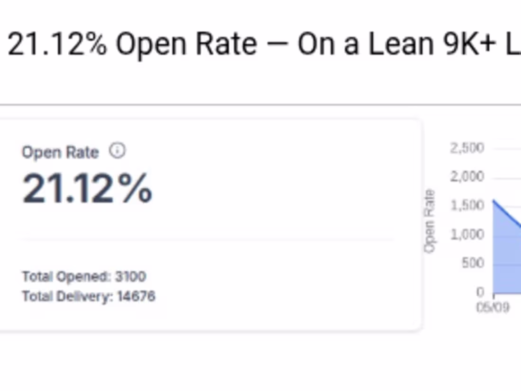Click the 0 y-axis label
This screenshot has width=521, height=391.
tap(480, 291)
